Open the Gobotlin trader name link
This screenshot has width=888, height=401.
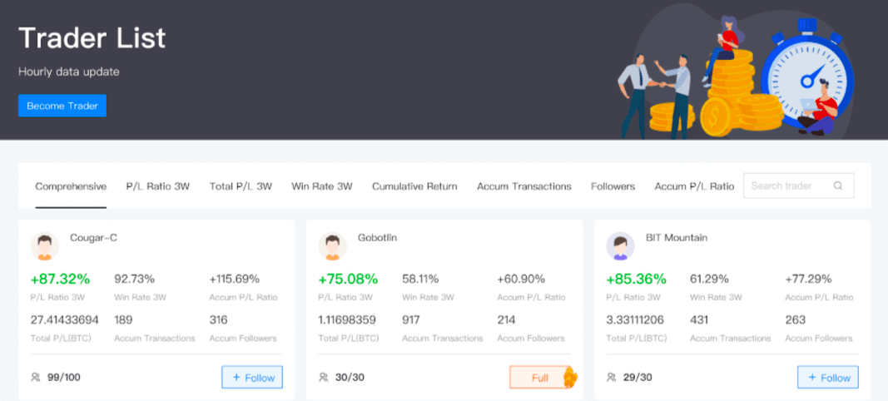377,238
